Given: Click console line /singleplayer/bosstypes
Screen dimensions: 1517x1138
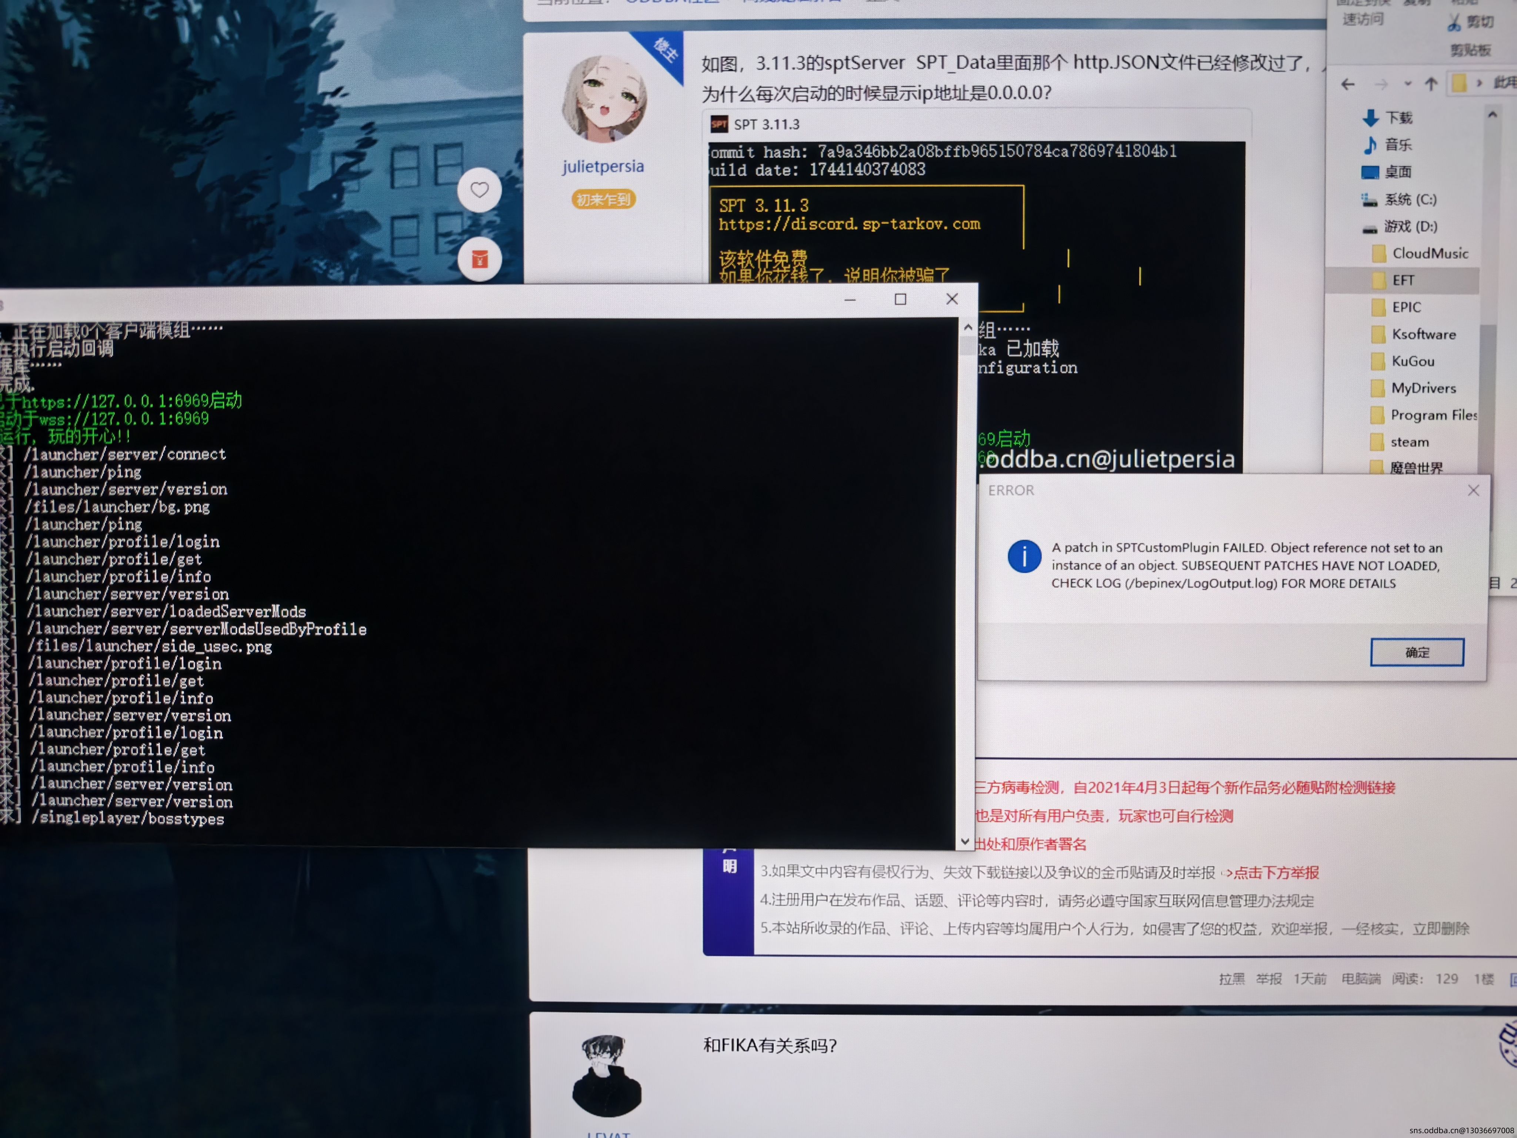Looking at the screenshot, I should click(128, 818).
